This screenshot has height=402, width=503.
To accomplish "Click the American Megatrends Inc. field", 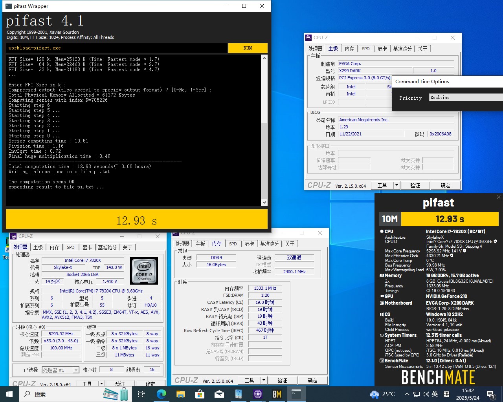I will 396,120.
